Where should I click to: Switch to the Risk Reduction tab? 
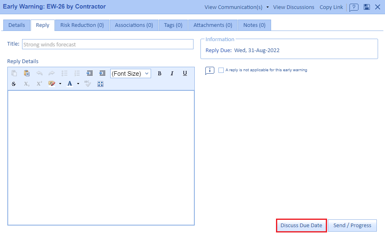(82, 25)
